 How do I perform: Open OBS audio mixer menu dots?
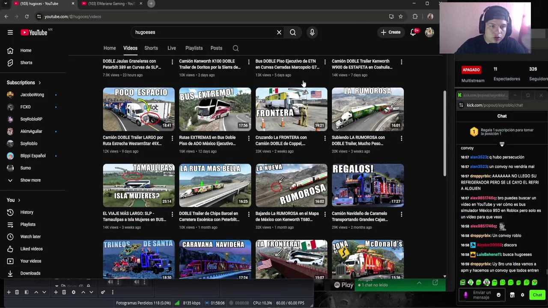113,292
